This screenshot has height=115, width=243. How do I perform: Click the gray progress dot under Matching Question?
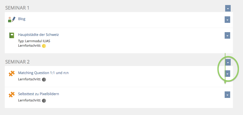coord(44,80)
